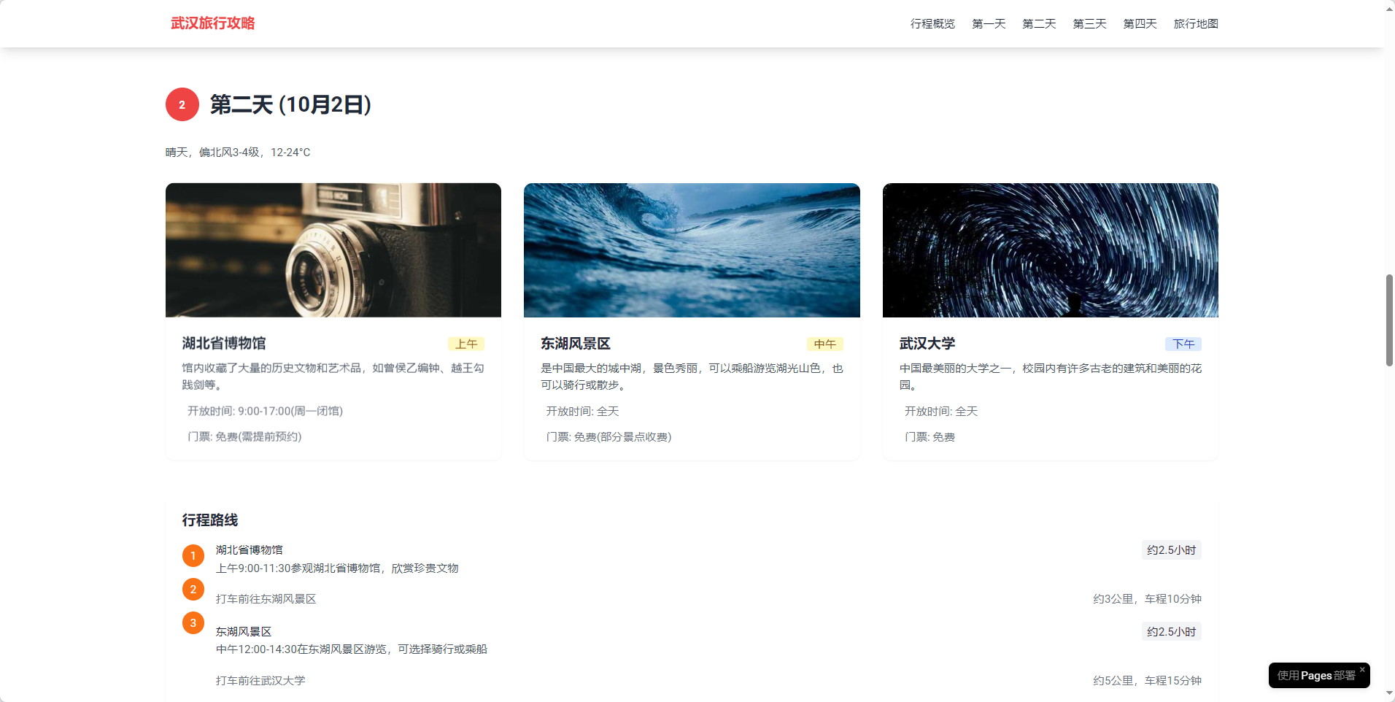Open the ocean wave photo for 东湖风景区
Viewport: 1395px width, 702px height.
[x=692, y=250]
